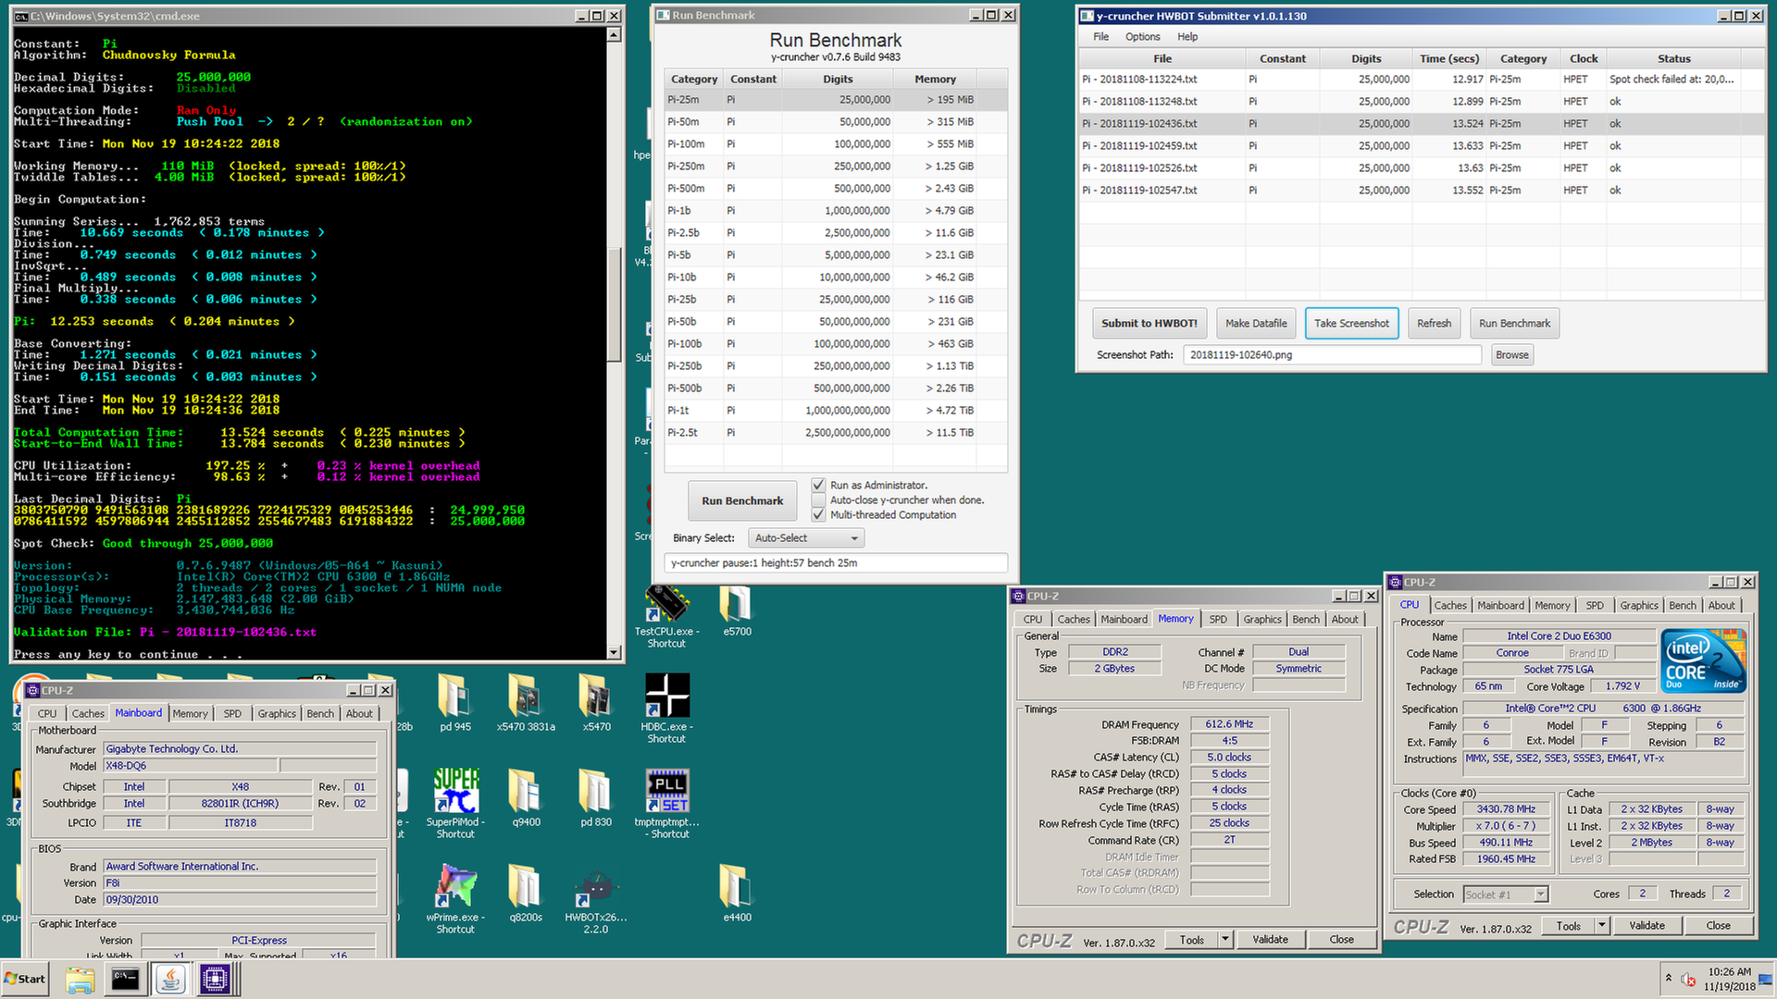Open Windows Explorer from the taskbar
This screenshot has width=1777, height=999.
(x=80, y=980)
